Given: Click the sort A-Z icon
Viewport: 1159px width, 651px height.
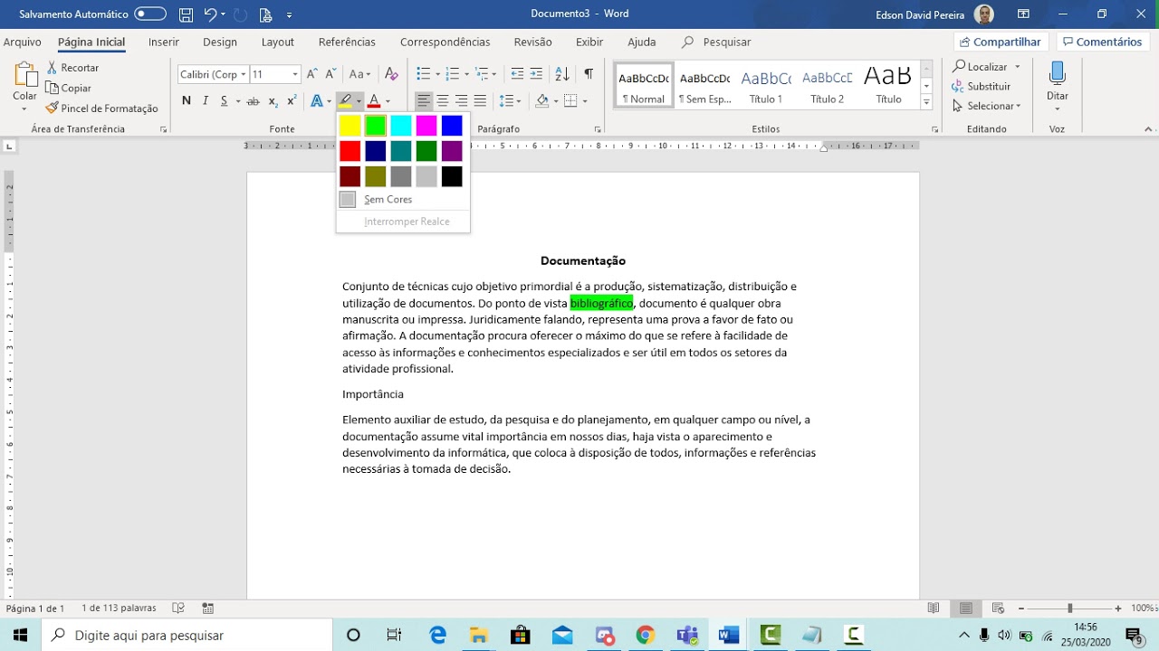Looking at the screenshot, I should pyautogui.click(x=562, y=74).
